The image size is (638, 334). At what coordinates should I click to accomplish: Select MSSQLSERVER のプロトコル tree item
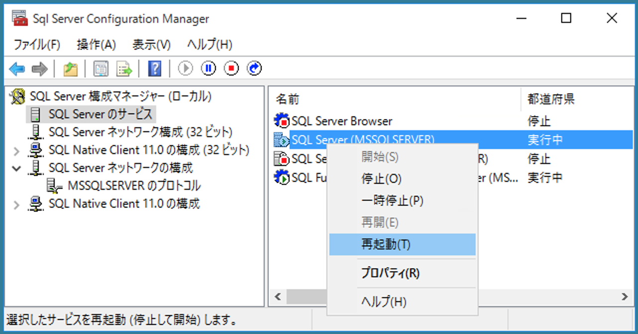(134, 186)
